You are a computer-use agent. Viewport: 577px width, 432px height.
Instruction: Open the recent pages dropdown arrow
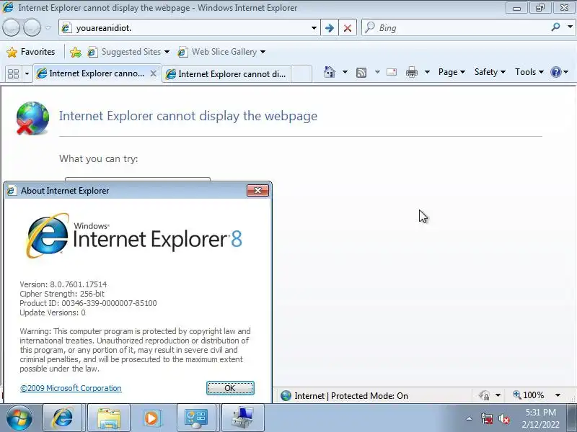tap(48, 27)
